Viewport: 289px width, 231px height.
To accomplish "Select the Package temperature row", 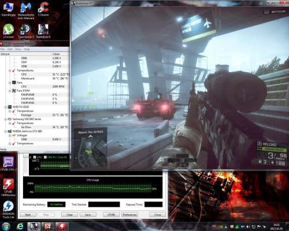I will tap(35, 115).
